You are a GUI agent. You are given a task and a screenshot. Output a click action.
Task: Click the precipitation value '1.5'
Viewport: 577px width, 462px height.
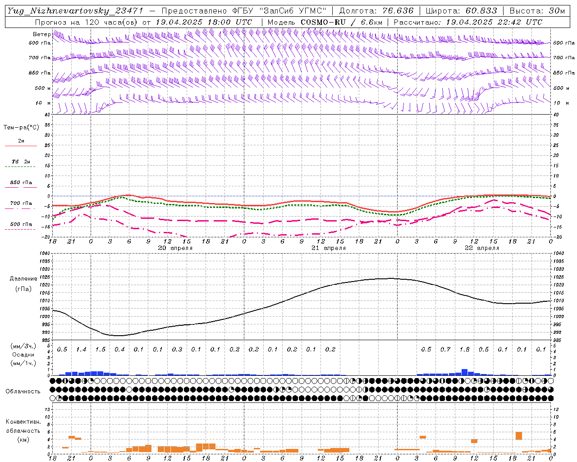100,350
